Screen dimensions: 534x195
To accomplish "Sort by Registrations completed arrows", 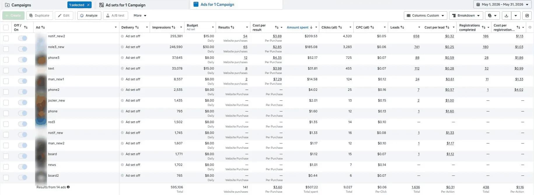I will click(x=484, y=27).
